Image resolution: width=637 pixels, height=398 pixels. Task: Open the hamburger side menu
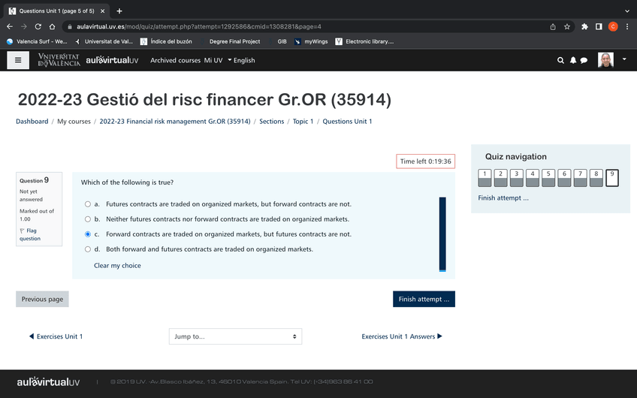coord(18,60)
